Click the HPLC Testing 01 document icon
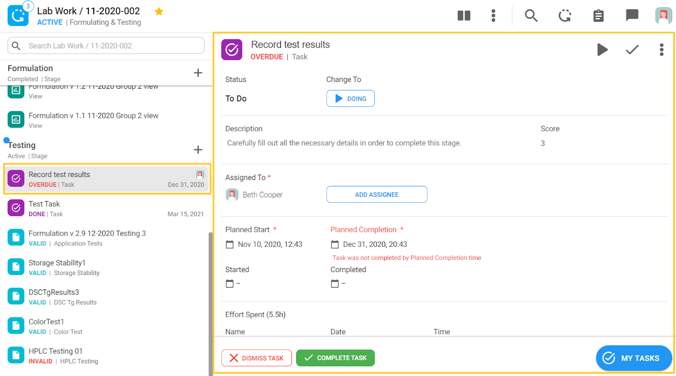This screenshot has height=376, width=676. (x=16, y=355)
